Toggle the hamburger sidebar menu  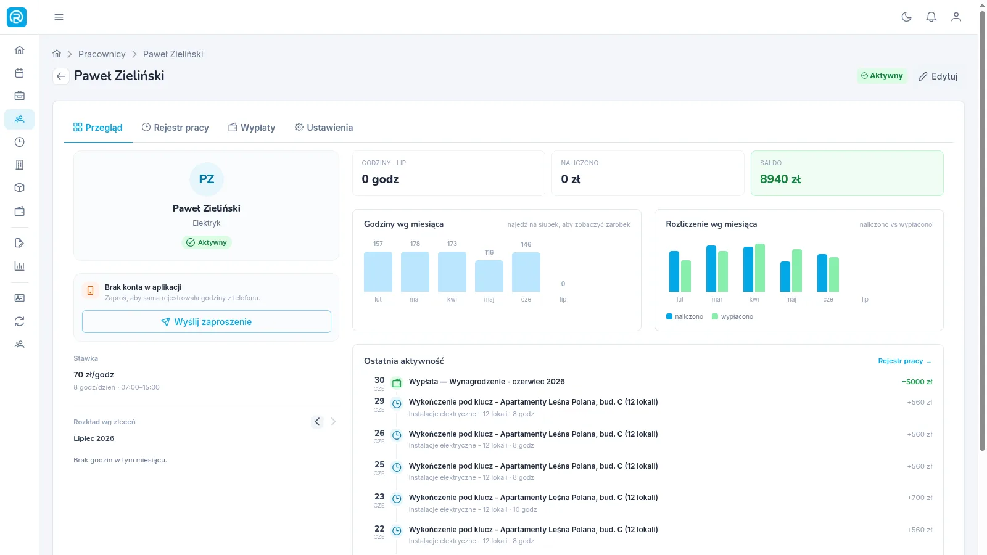59,17
